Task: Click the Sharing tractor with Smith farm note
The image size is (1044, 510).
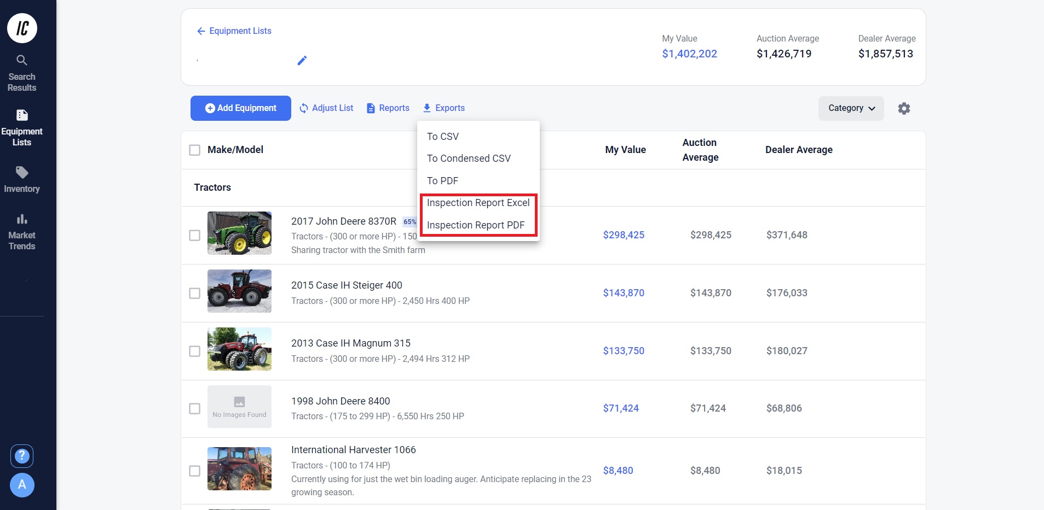Action: pos(358,250)
